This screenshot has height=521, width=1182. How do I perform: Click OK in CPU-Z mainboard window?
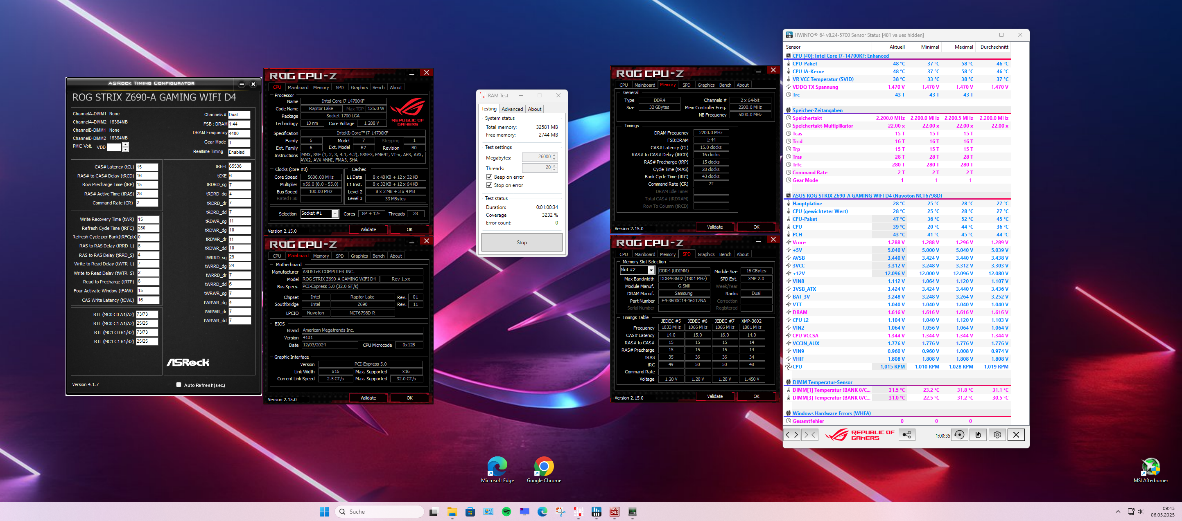pos(409,398)
